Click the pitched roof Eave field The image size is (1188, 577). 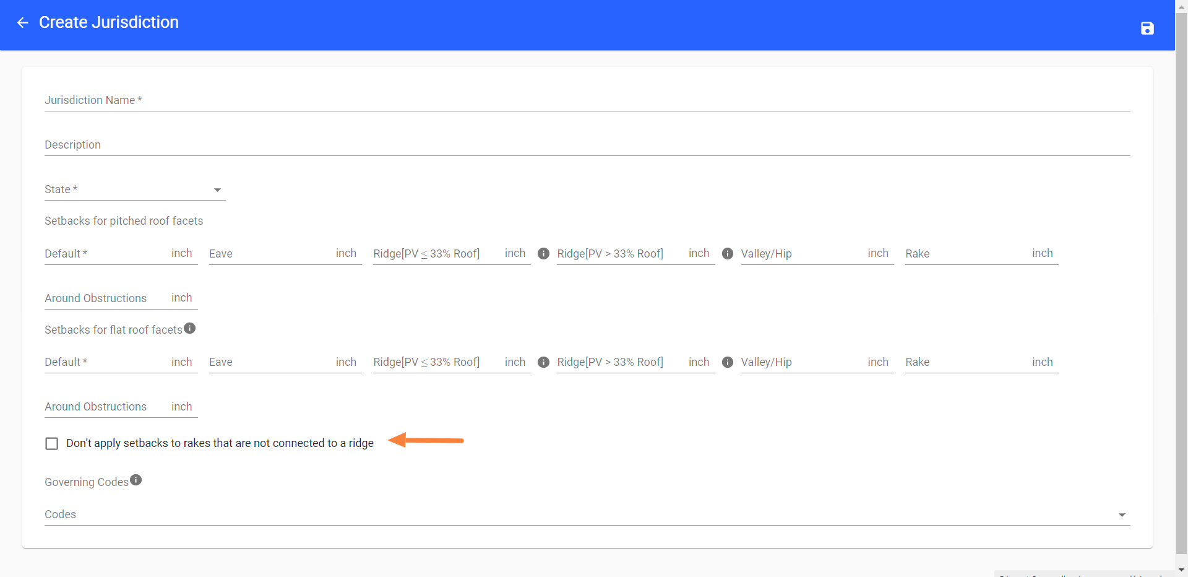click(270, 254)
